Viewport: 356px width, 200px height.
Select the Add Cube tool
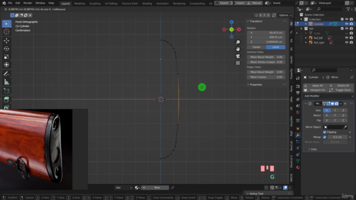(x=7, y=91)
